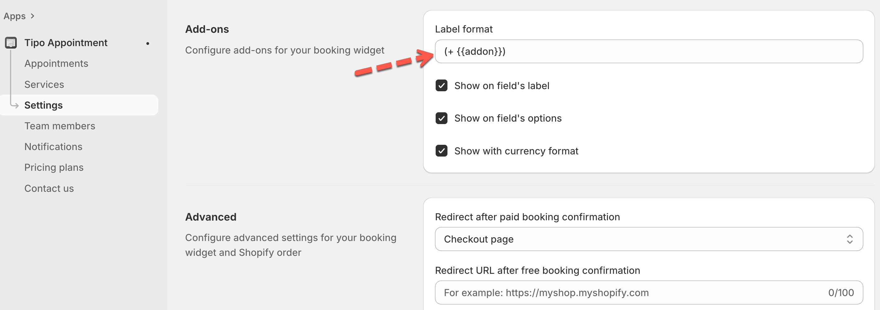Viewport: 880px width, 310px height.
Task: Open Redirect after paid booking confirmation dropdown
Action: (x=648, y=239)
